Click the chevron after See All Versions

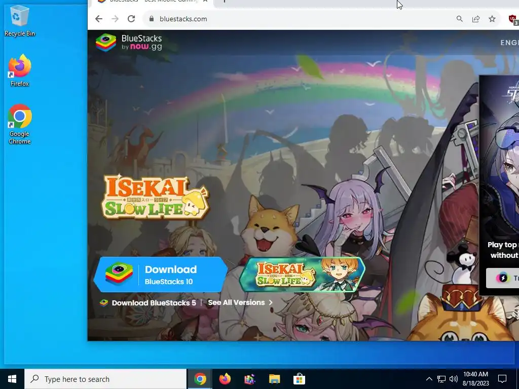[x=271, y=303]
